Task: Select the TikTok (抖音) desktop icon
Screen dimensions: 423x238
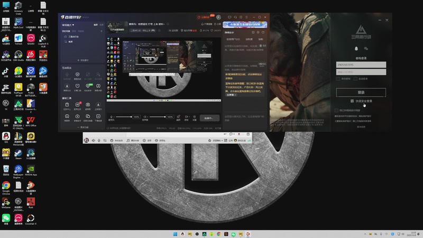Action: pos(6,72)
